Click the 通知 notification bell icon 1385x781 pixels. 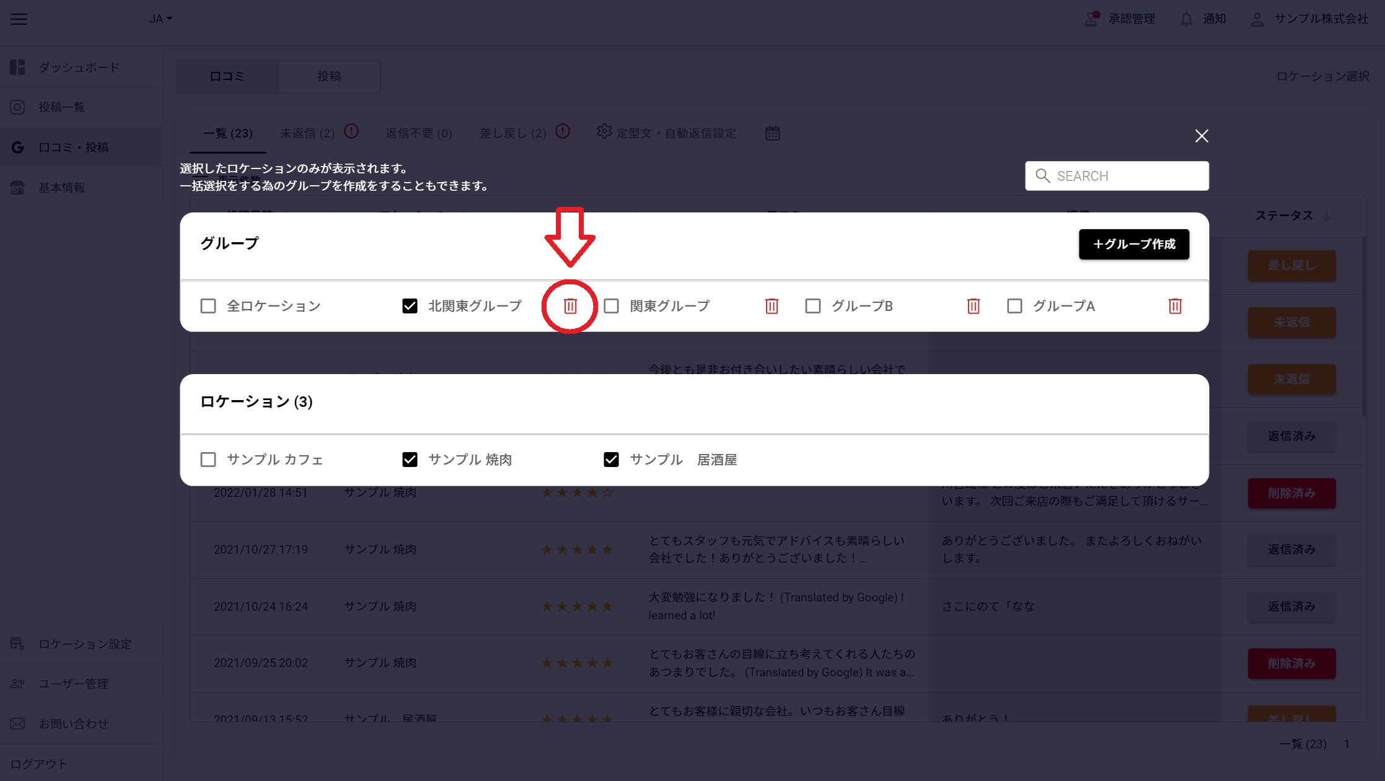tap(1186, 19)
